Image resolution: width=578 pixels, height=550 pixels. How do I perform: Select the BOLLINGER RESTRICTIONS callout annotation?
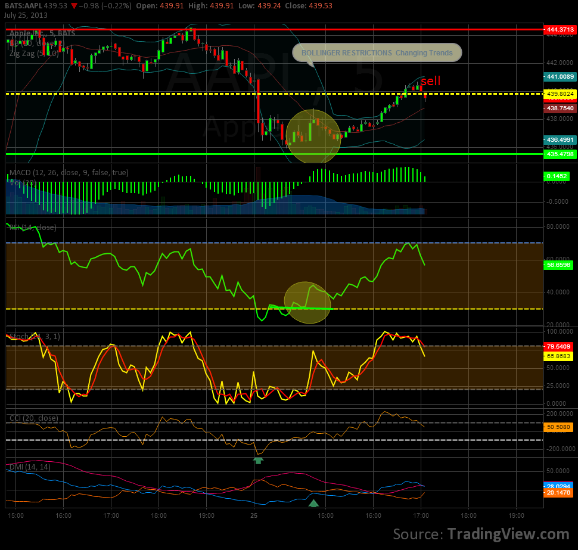click(377, 52)
